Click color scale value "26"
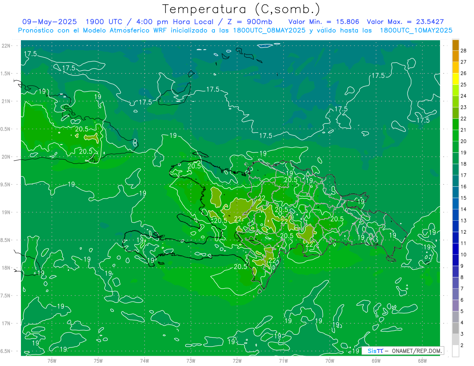474x366 pixels. (x=464, y=73)
